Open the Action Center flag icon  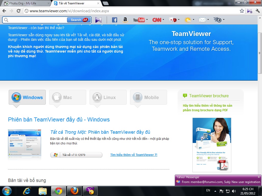[x=221, y=191]
